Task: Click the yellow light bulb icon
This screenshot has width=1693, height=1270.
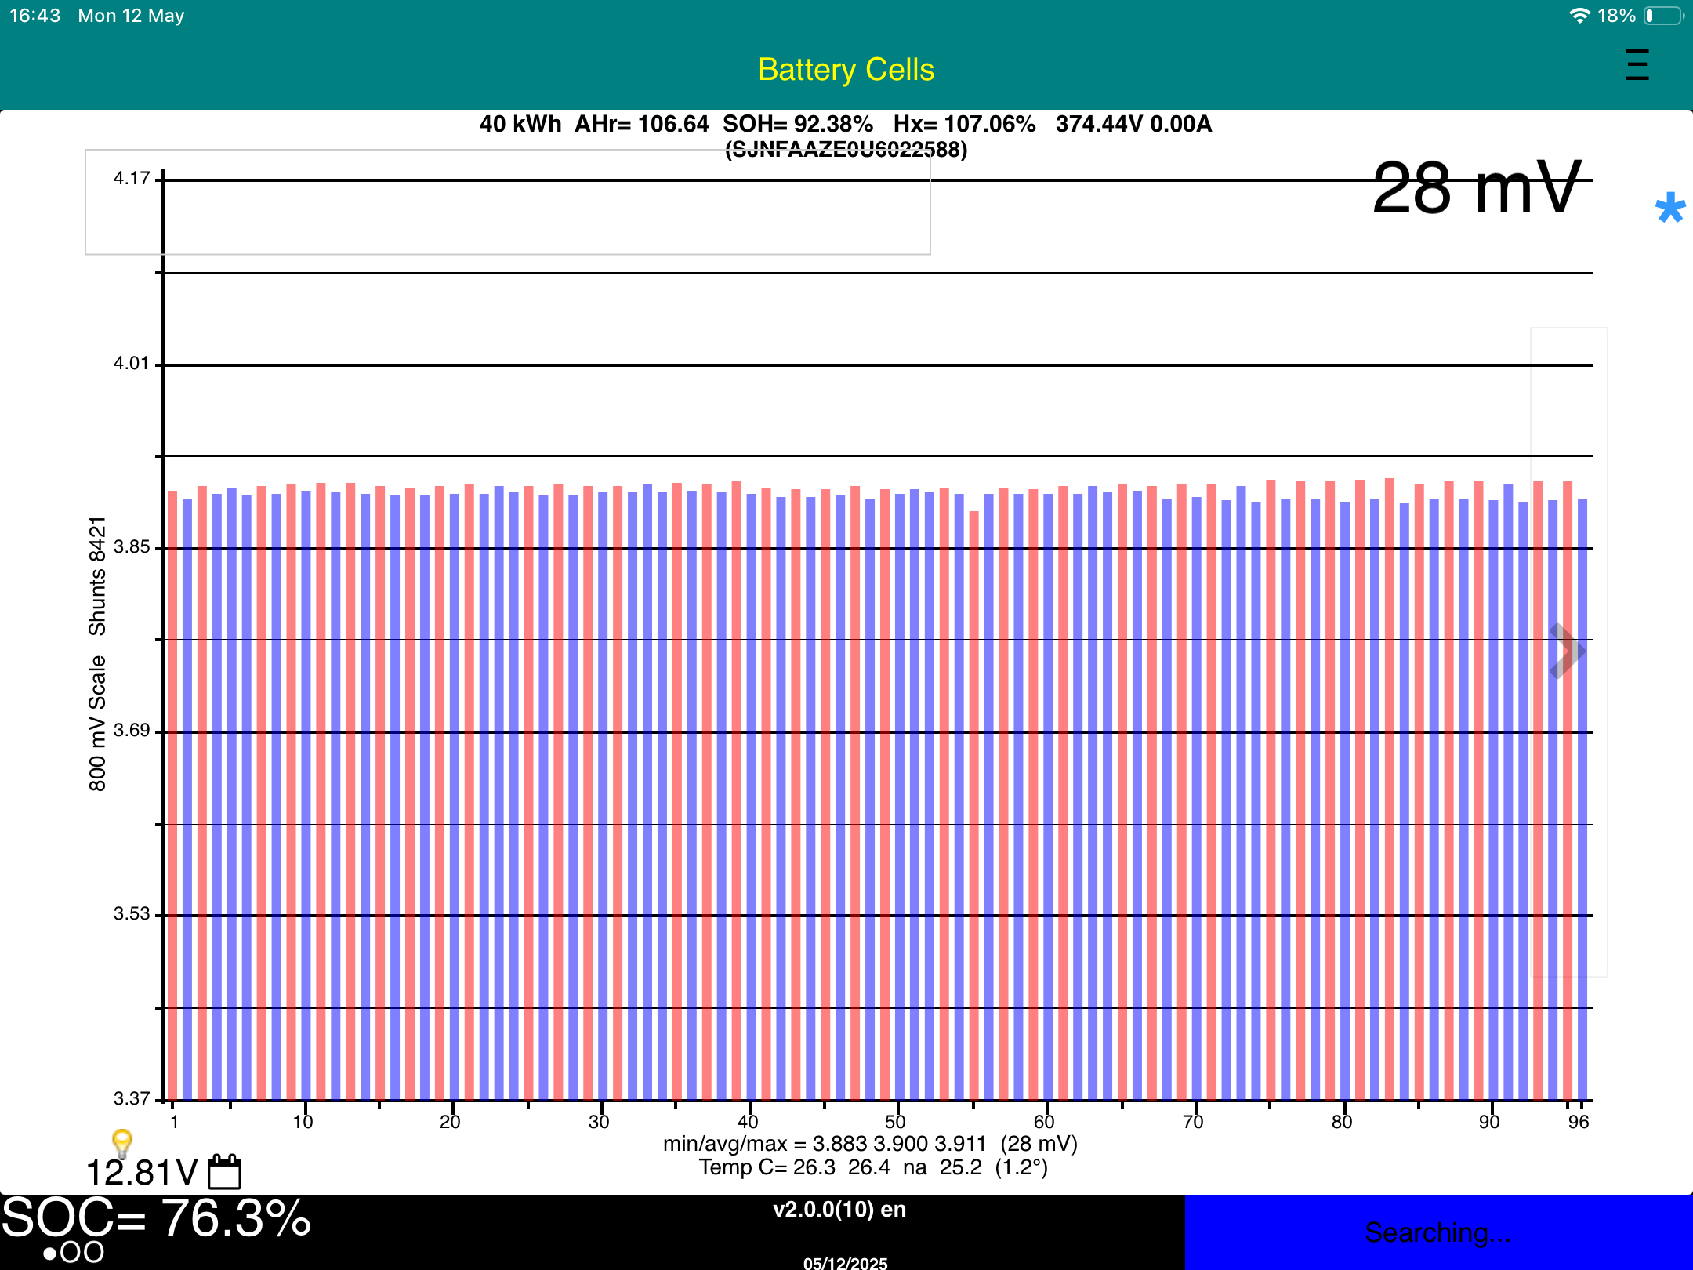Action: pyautogui.click(x=121, y=1142)
